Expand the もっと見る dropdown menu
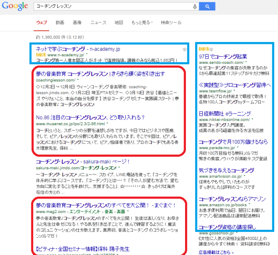Image resolution: width=278 pixels, height=255 pixels. coord(142,23)
